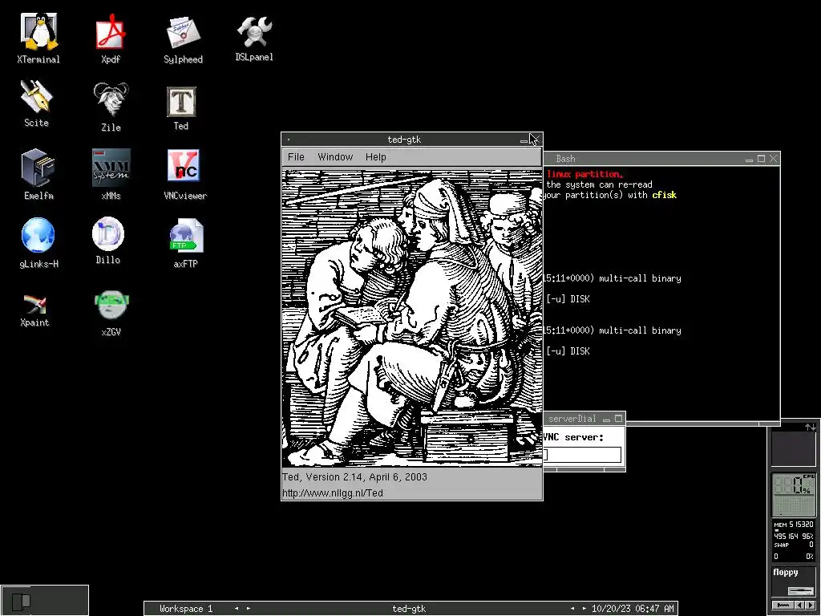Switch to previous workspace with left arrow
This screenshot has height=616, width=821.
(x=237, y=608)
